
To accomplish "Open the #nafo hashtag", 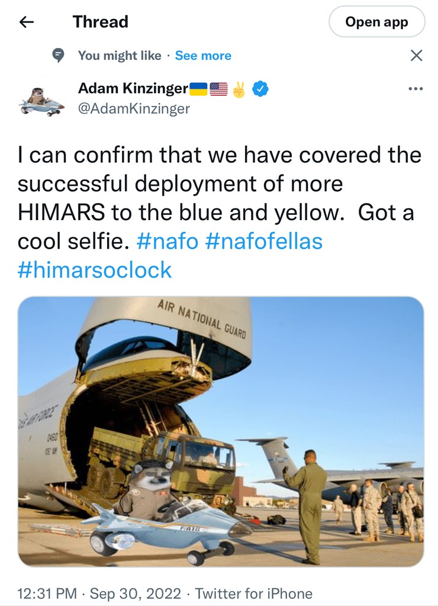I will click(168, 241).
